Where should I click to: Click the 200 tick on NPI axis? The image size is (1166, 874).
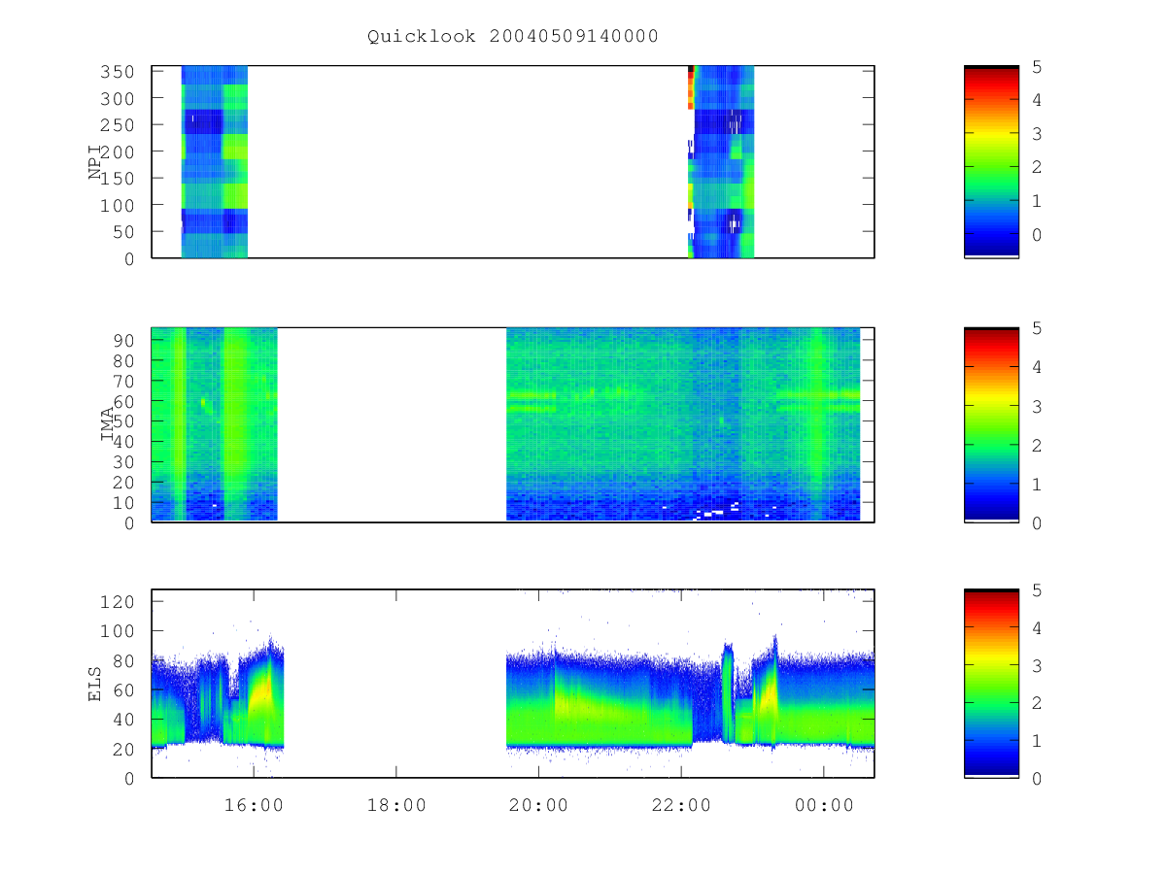click(118, 151)
